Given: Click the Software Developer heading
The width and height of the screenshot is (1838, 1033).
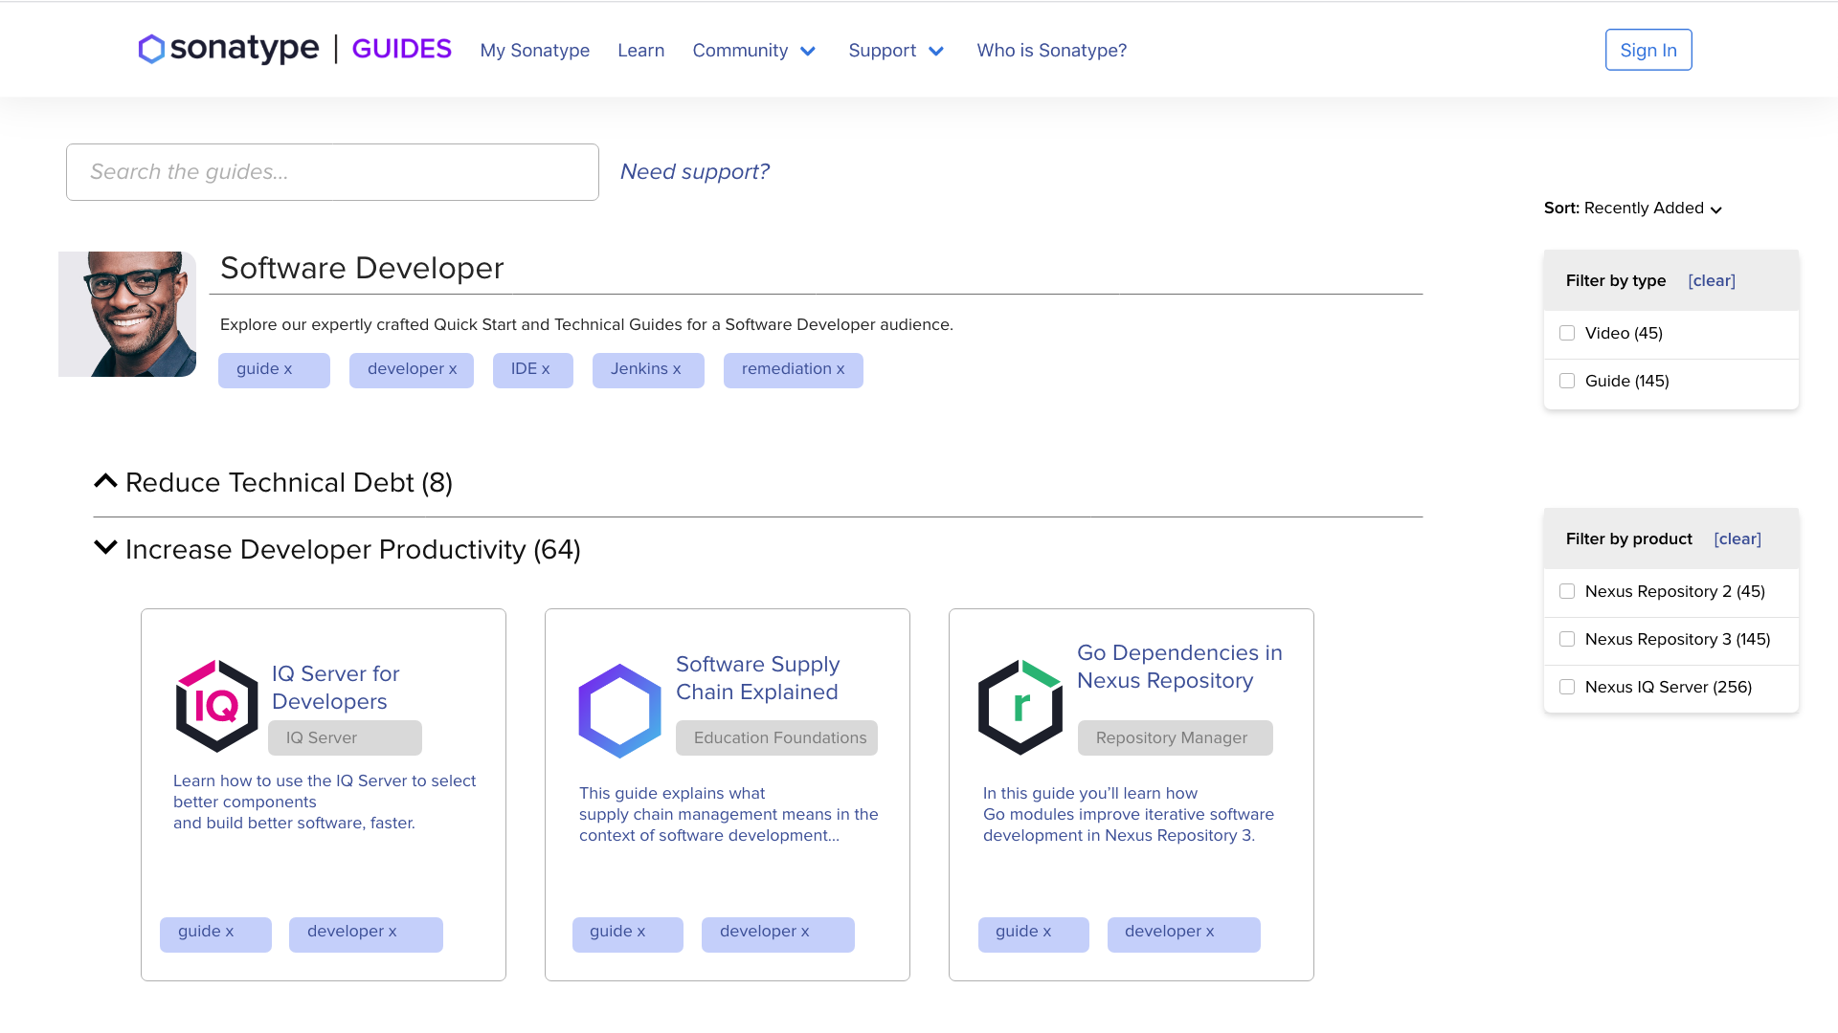Looking at the screenshot, I should click(x=362, y=268).
